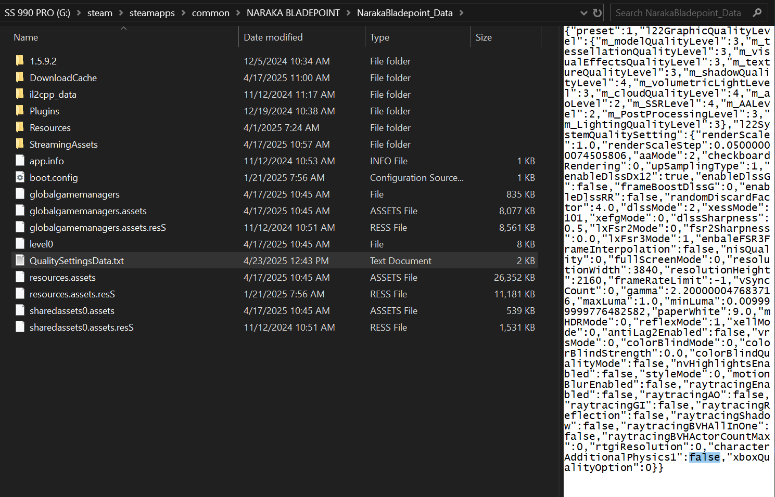Expand the chevron after common breadcrumb
The width and height of the screenshot is (775, 497).
tap(238, 13)
